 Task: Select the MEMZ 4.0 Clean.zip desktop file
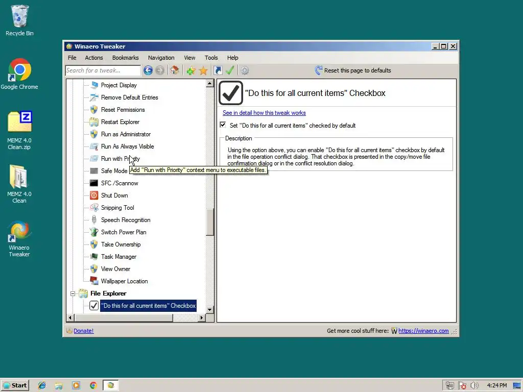[19, 130]
